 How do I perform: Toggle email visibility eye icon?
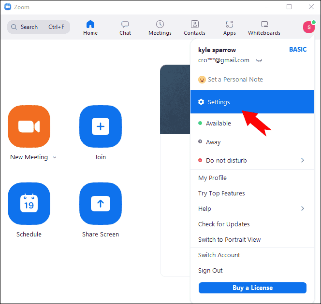click(x=259, y=61)
